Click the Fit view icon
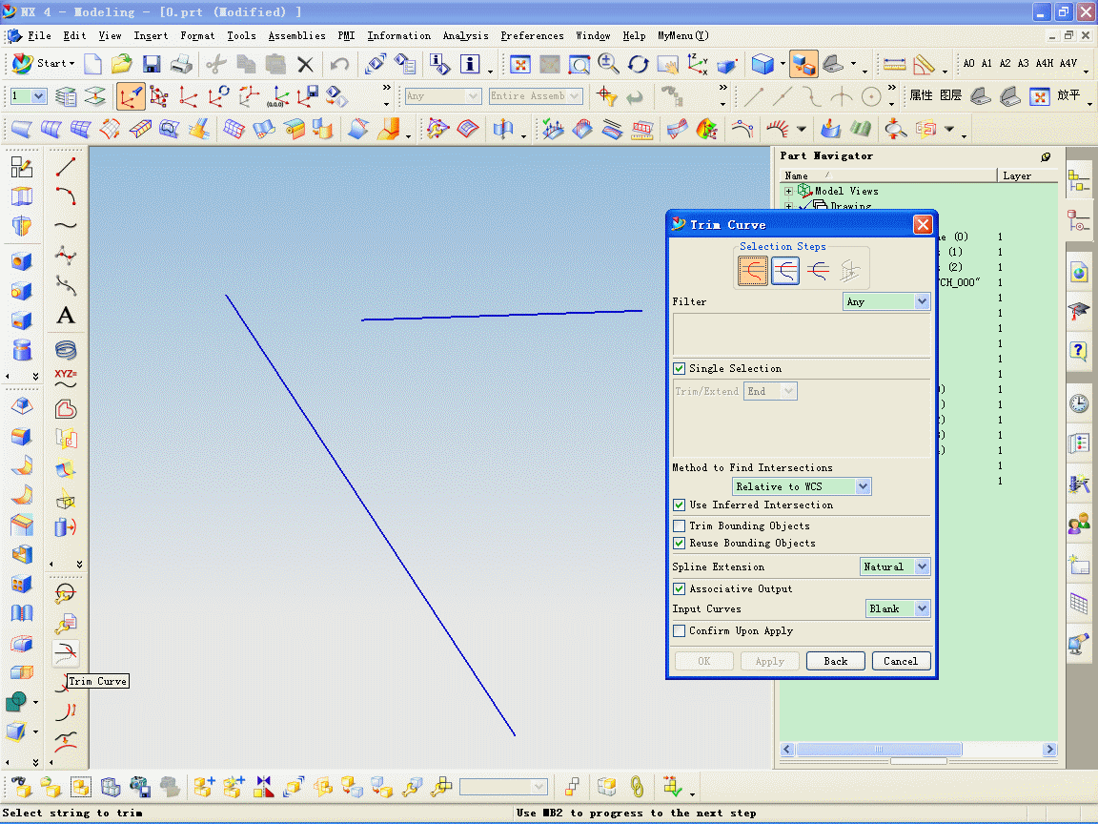The image size is (1098, 824). (x=519, y=65)
